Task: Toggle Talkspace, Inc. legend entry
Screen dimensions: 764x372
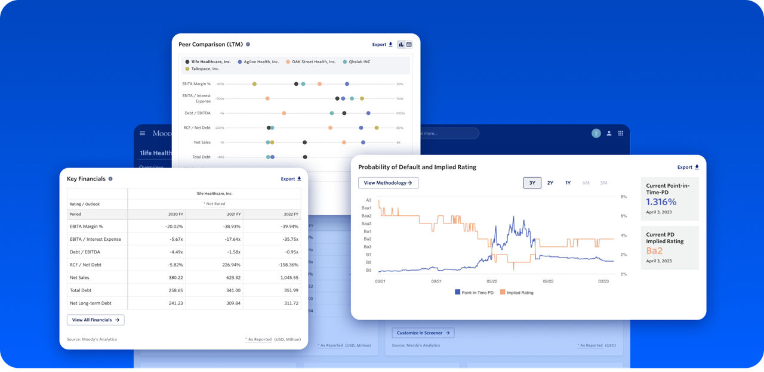Action: click(202, 69)
